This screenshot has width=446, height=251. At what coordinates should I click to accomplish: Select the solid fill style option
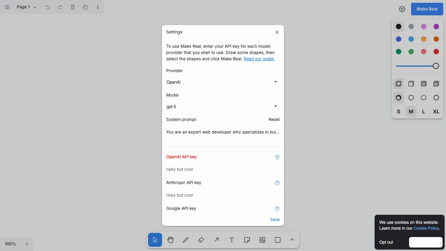[424, 84]
